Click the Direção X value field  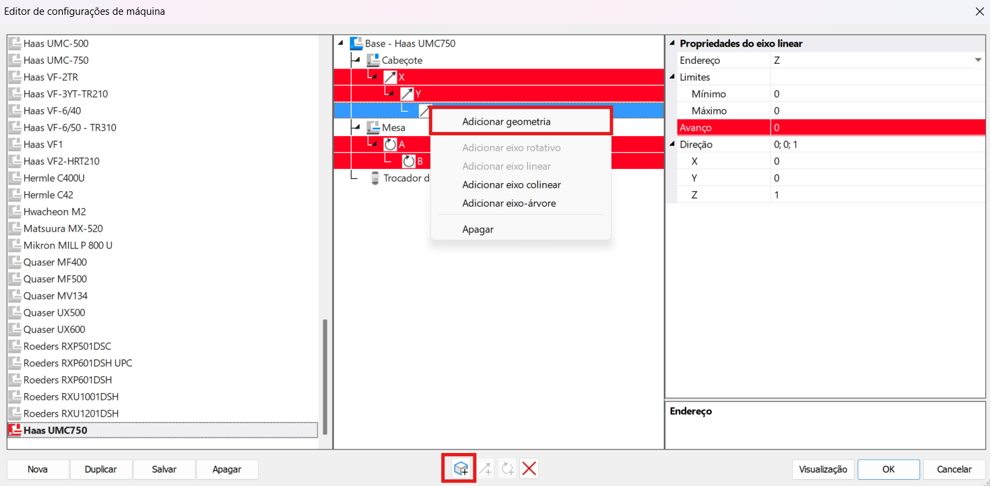878,162
